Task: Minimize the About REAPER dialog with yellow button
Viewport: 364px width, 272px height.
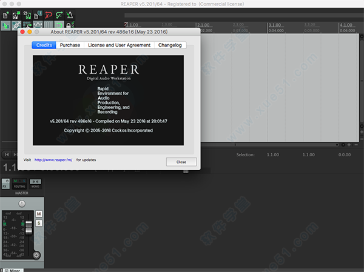Action: pos(30,32)
